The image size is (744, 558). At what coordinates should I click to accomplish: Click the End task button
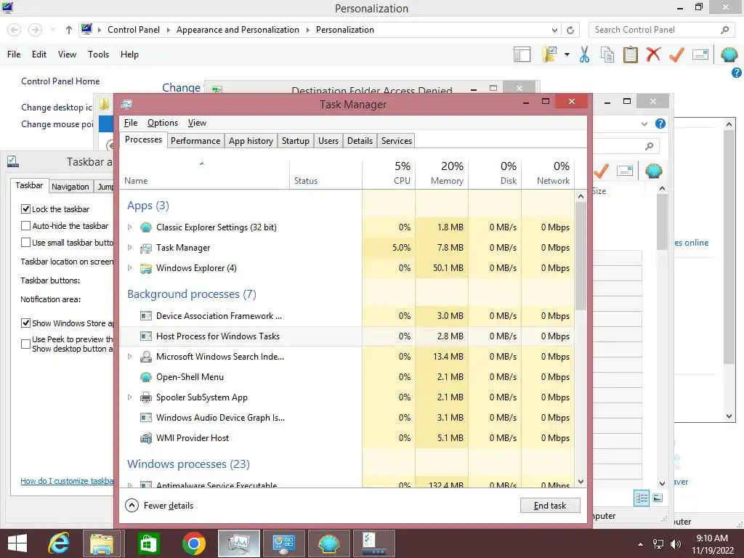tap(550, 506)
